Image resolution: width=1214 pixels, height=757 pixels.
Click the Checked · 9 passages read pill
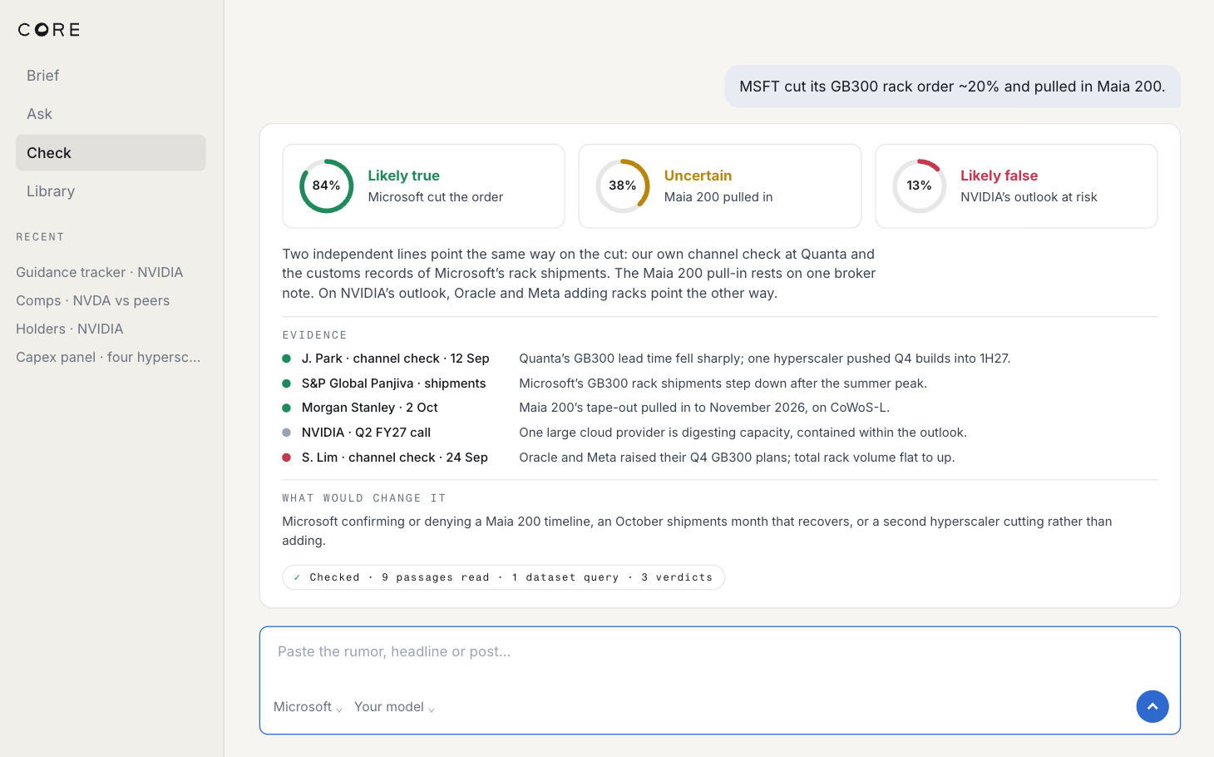pyautogui.click(x=503, y=577)
